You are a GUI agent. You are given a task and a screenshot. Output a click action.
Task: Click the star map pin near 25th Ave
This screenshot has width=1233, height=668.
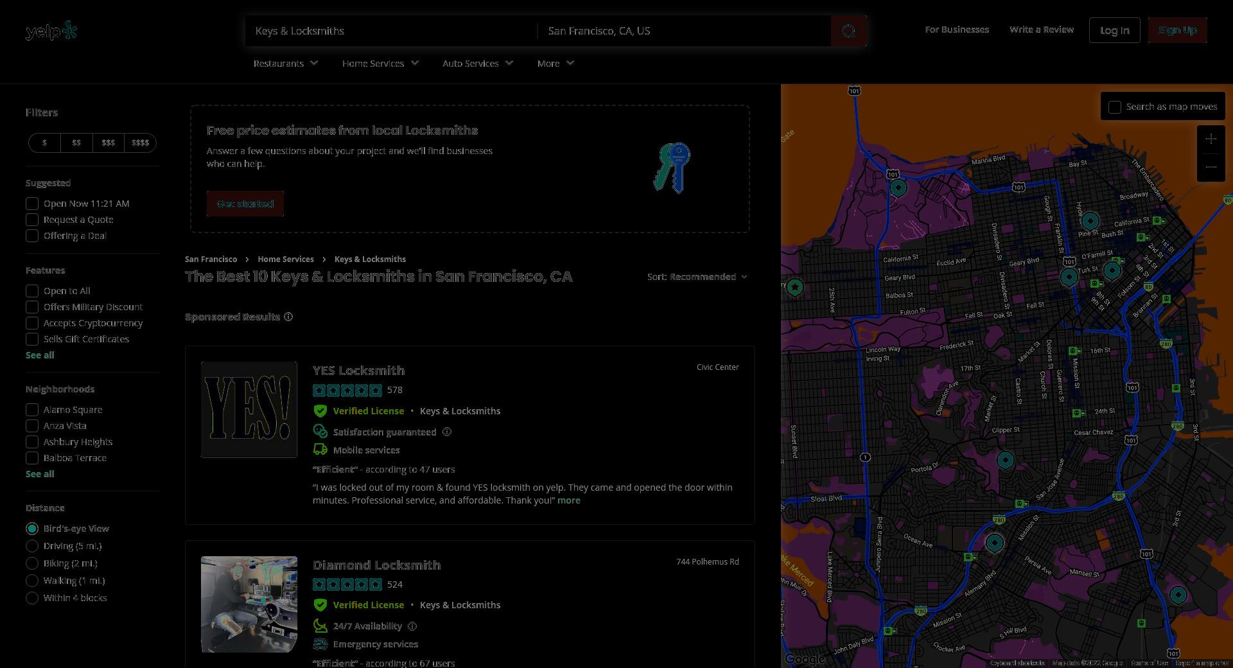coord(795,287)
